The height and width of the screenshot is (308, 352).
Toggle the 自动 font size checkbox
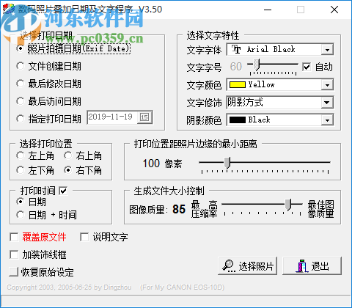[x=307, y=67]
